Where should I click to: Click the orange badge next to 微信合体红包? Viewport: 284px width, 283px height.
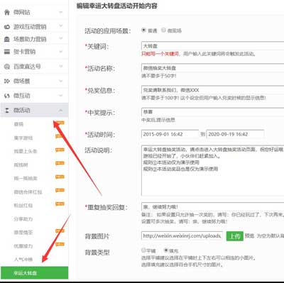(x=60, y=190)
